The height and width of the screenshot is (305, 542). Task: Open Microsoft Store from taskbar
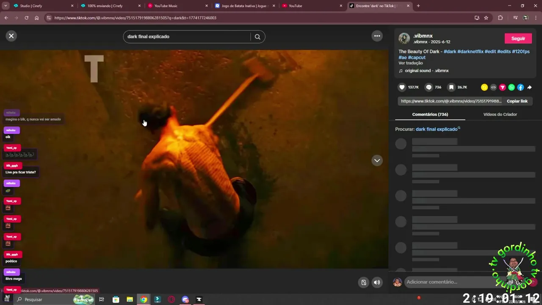tap(116, 299)
